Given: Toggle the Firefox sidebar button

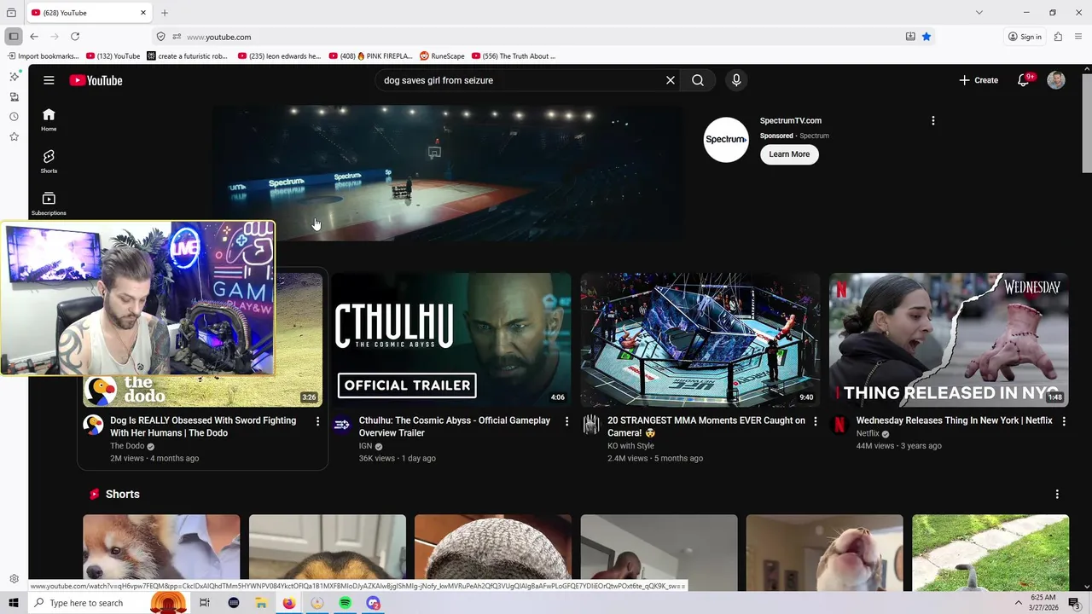Looking at the screenshot, I should pos(14,37).
